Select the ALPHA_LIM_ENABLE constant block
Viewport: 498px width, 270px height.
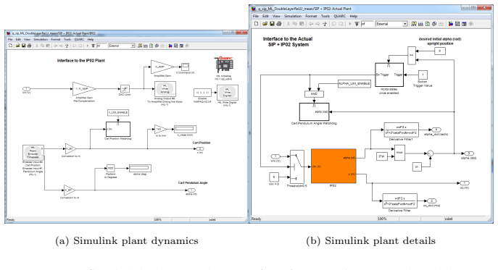354,83
